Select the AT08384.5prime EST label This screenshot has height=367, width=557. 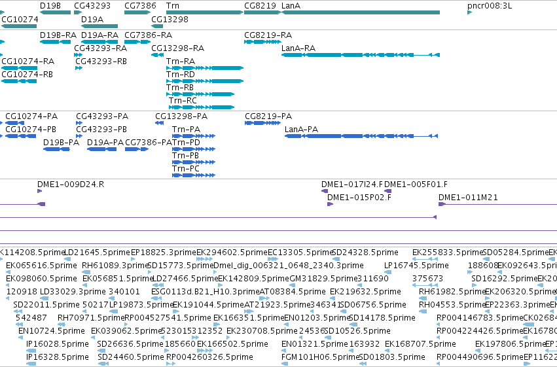(293, 292)
